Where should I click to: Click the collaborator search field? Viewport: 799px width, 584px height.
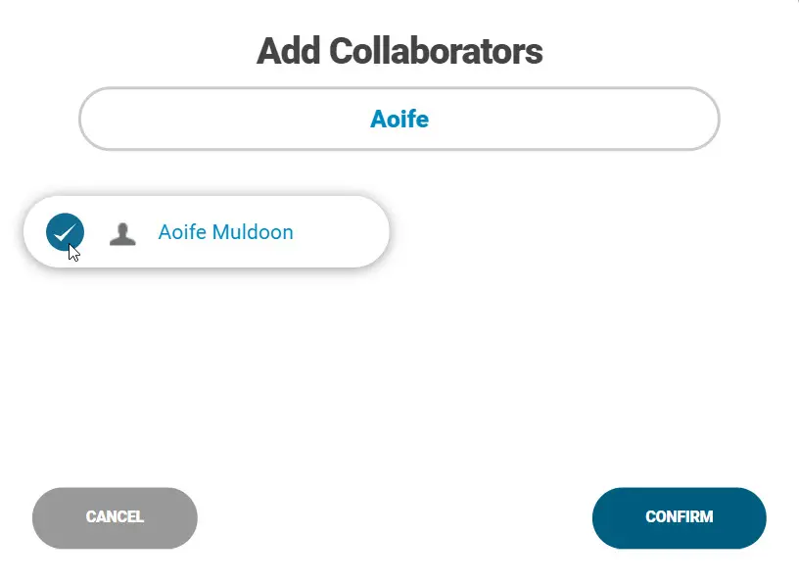[399, 120]
